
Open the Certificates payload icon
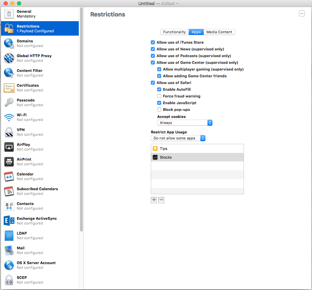click(9, 88)
